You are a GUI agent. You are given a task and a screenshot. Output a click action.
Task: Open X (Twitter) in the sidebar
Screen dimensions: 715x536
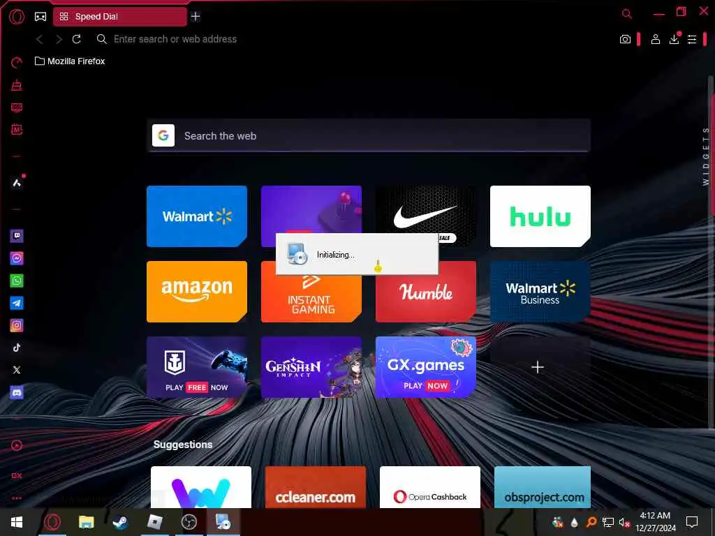click(x=17, y=370)
